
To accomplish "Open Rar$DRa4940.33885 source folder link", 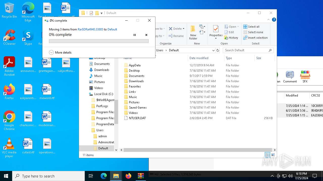I will pyautogui.click(x=90, y=29).
